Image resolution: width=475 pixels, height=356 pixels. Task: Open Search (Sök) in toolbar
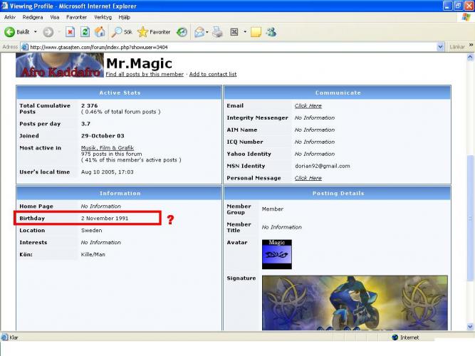point(122,32)
